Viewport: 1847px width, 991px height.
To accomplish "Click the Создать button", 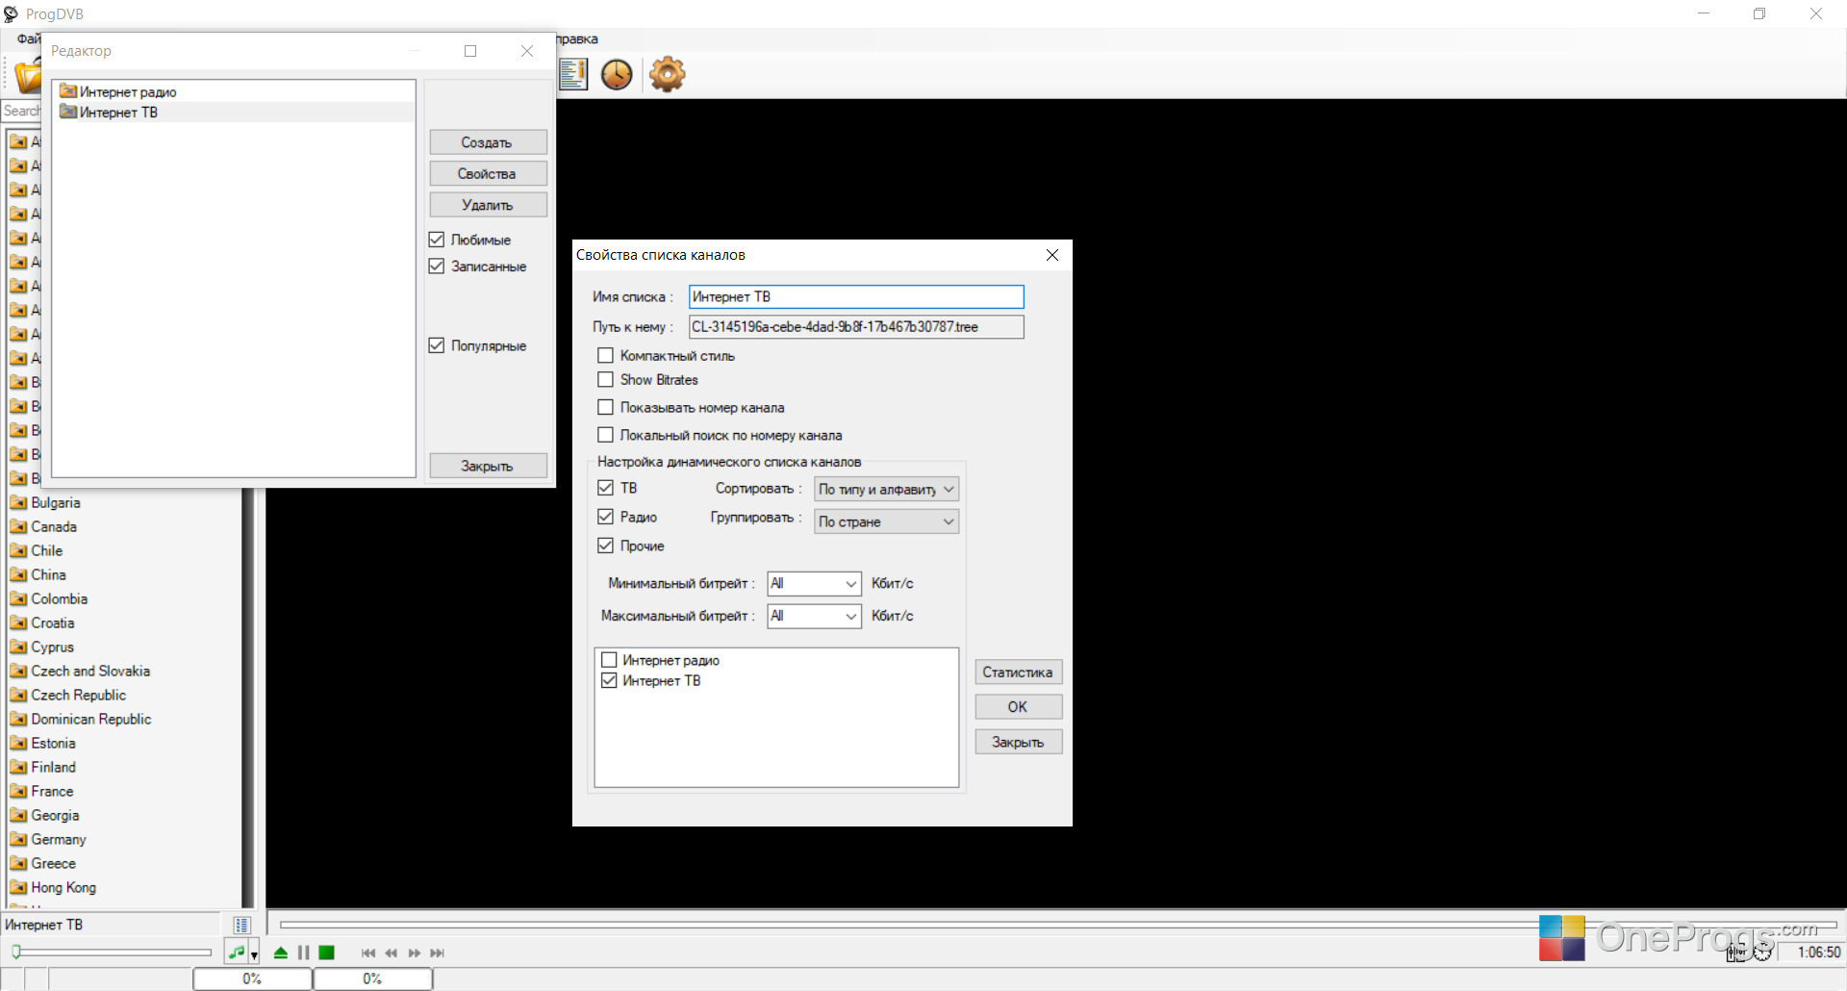I will (488, 142).
